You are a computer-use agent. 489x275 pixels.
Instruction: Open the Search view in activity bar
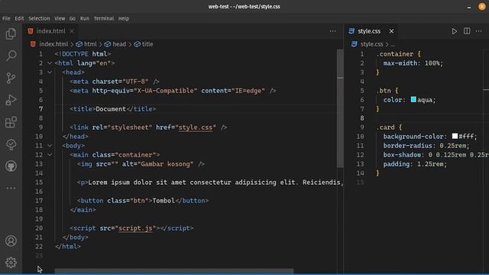[x=11, y=56]
